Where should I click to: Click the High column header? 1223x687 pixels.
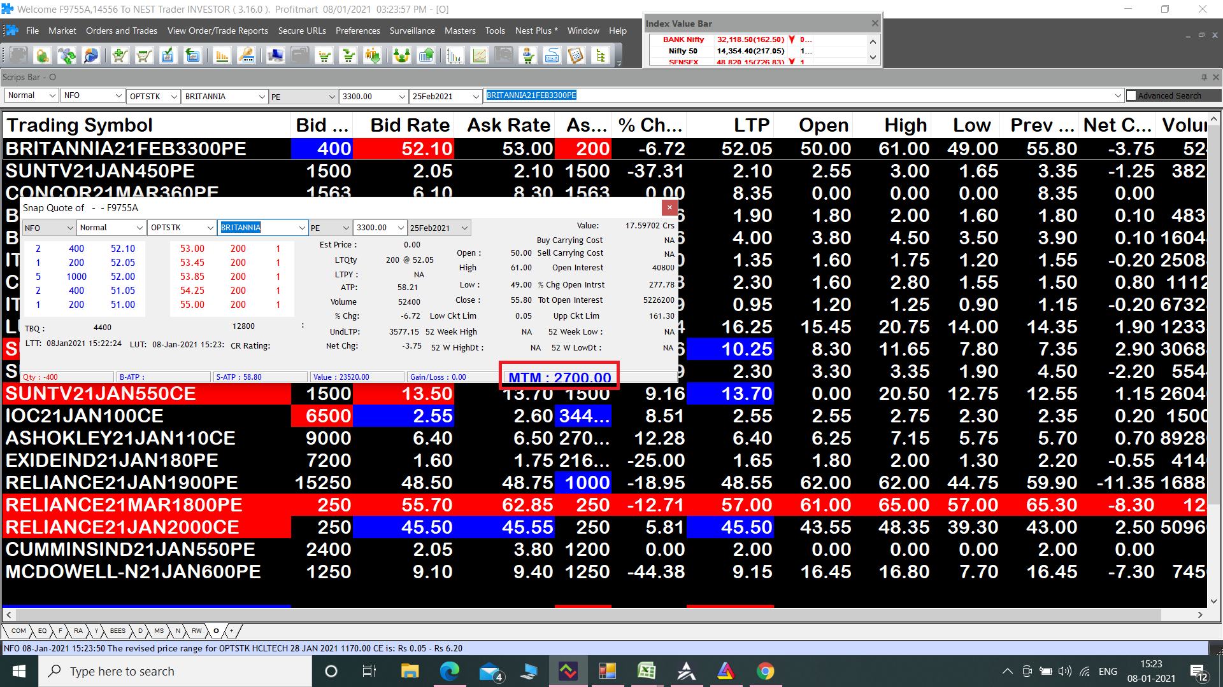point(892,125)
